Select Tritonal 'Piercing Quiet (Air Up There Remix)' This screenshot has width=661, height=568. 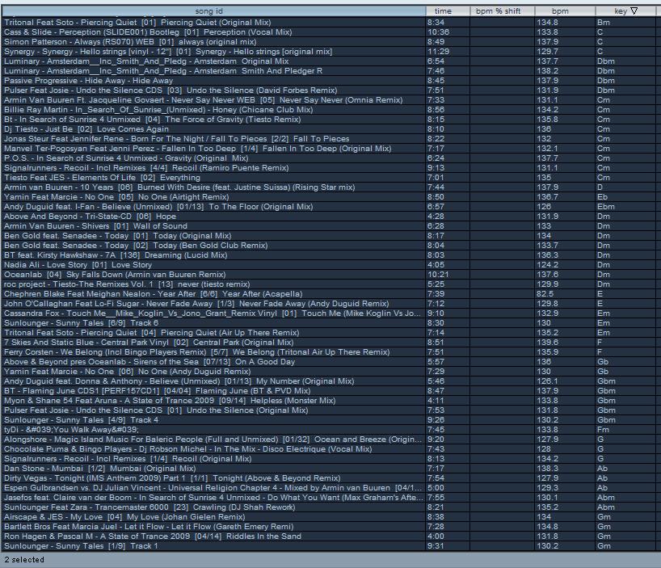[x=329, y=332]
